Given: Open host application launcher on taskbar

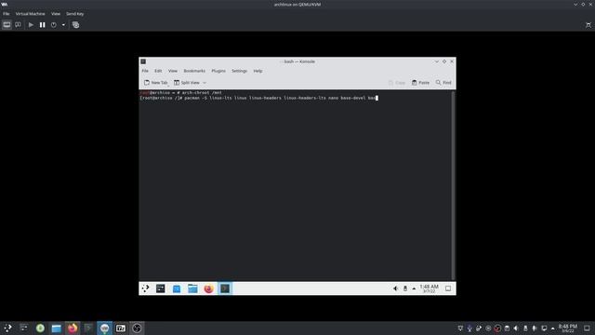Looking at the screenshot, I should (7, 328).
